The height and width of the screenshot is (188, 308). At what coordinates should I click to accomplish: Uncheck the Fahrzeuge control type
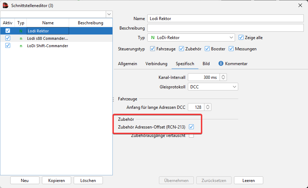point(153,49)
